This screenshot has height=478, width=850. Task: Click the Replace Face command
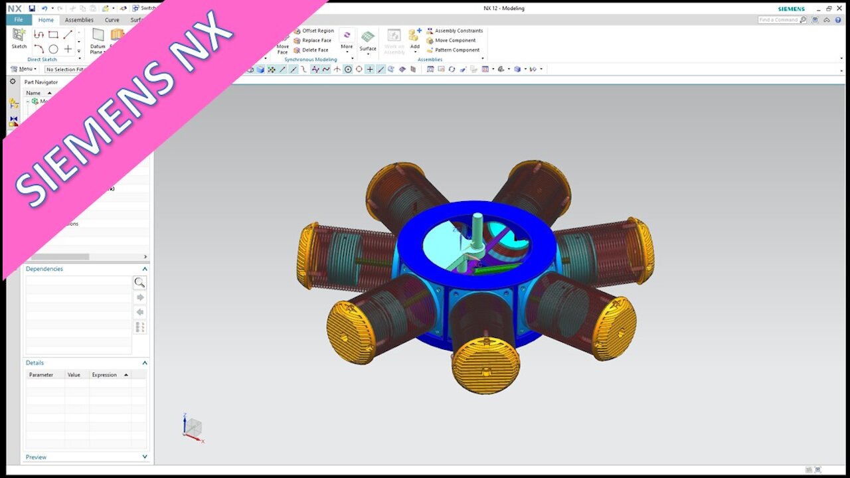312,40
